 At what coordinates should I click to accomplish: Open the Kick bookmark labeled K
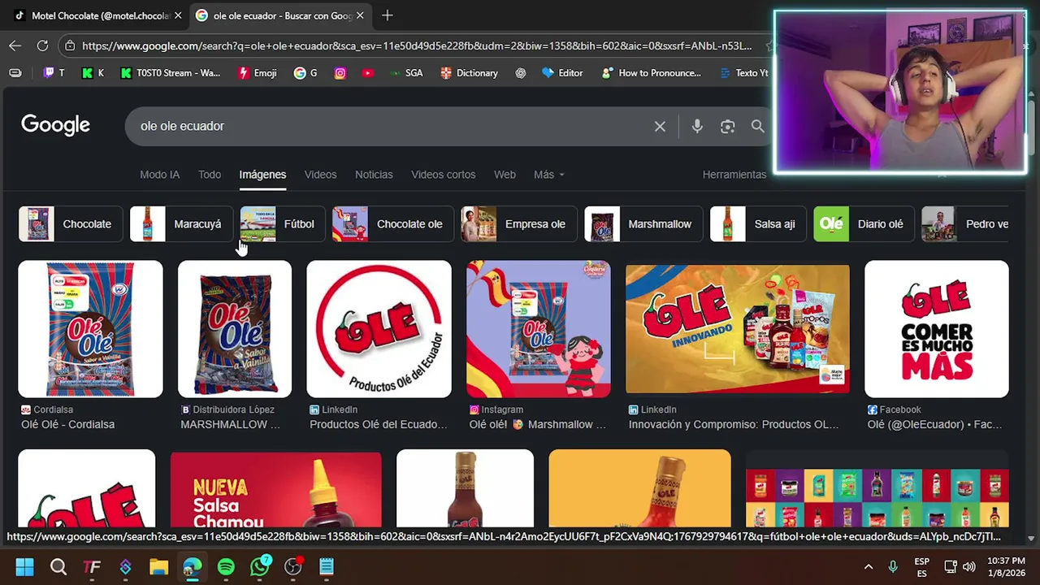pos(93,73)
